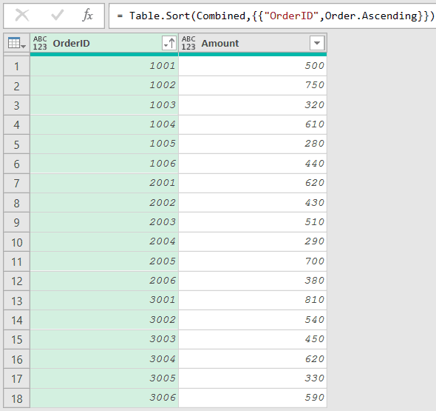Click OrderID cell 3002
The width and height of the screenshot is (436, 411).
(104, 320)
